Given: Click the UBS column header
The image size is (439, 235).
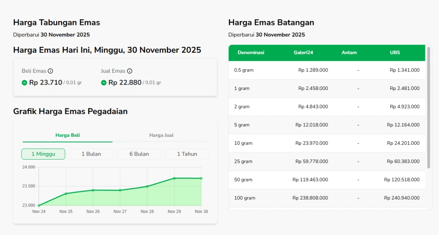Looking at the screenshot, I should pyautogui.click(x=395, y=53).
